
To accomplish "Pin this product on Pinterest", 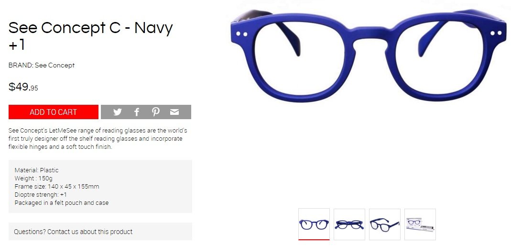I will coord(155,112).
